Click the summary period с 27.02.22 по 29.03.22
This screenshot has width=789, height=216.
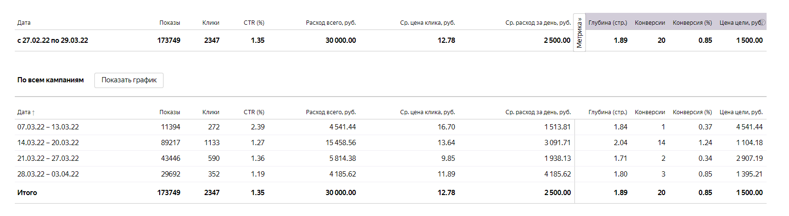click(52, 40)
